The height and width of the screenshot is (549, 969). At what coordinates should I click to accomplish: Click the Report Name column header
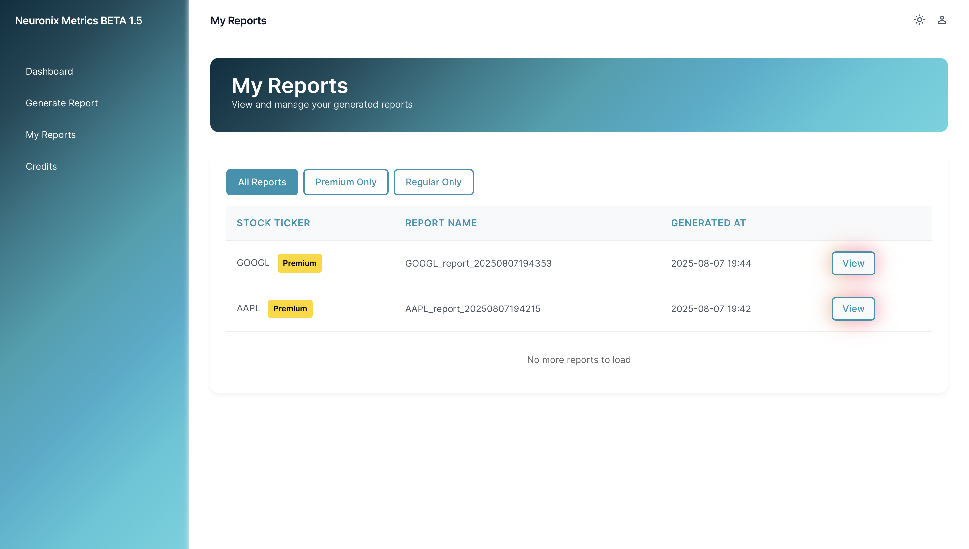pyautogui.click(x=441, y=223)
